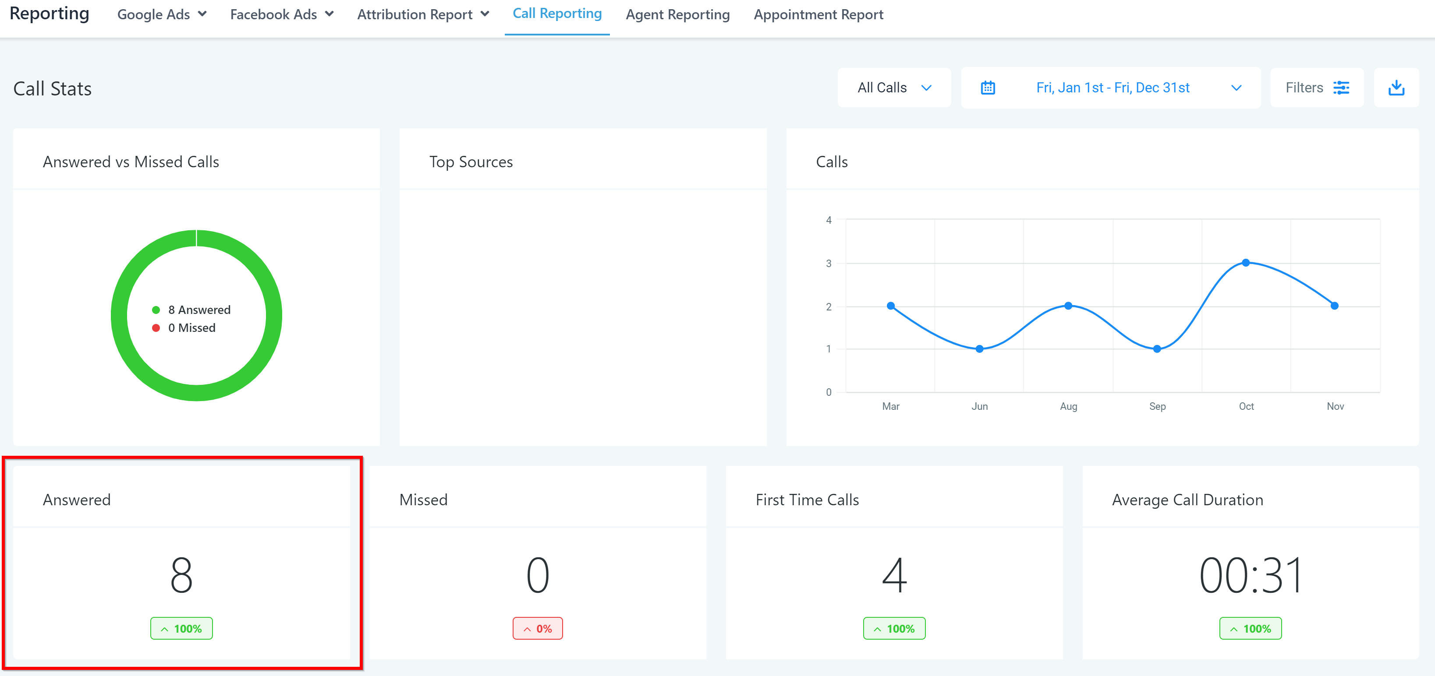Open the All Calls dropdown
1435x676 pixels.
pyautogui.click(x=893, y=88)
